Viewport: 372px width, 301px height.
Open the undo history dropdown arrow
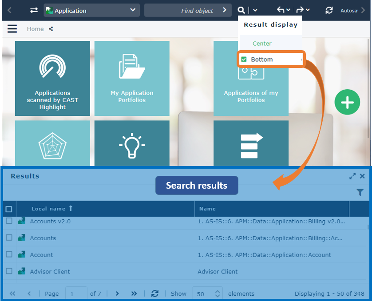pyautogui.click(x=289, y=10)
